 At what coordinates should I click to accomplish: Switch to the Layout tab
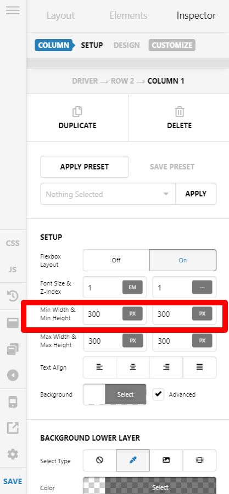pyautogui.click(x=61, y=15)
